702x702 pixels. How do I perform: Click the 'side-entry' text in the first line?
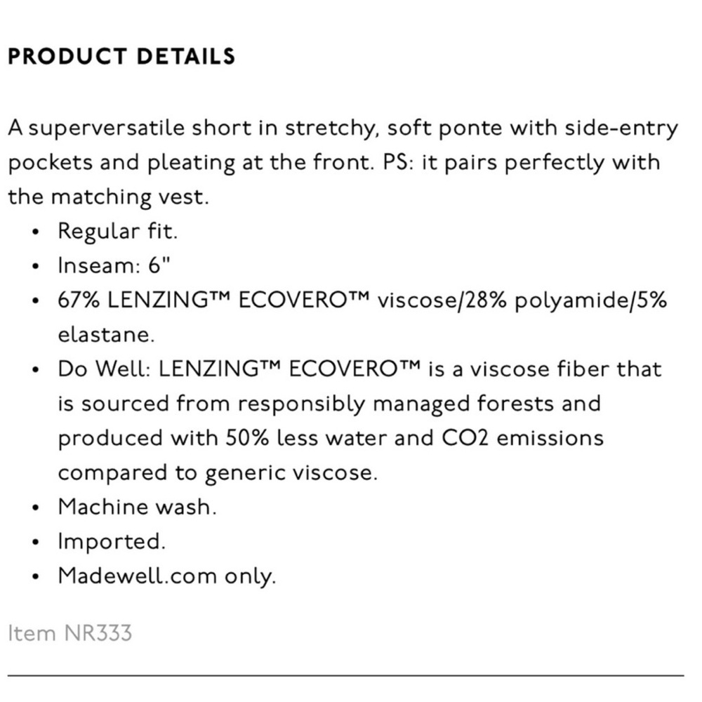pyautogui.click(x=621, y=128)
